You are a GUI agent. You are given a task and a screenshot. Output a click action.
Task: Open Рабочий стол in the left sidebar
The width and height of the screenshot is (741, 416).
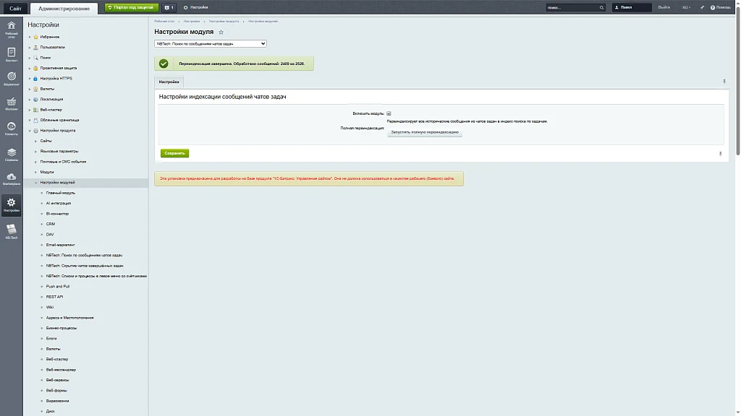point(12,29)
